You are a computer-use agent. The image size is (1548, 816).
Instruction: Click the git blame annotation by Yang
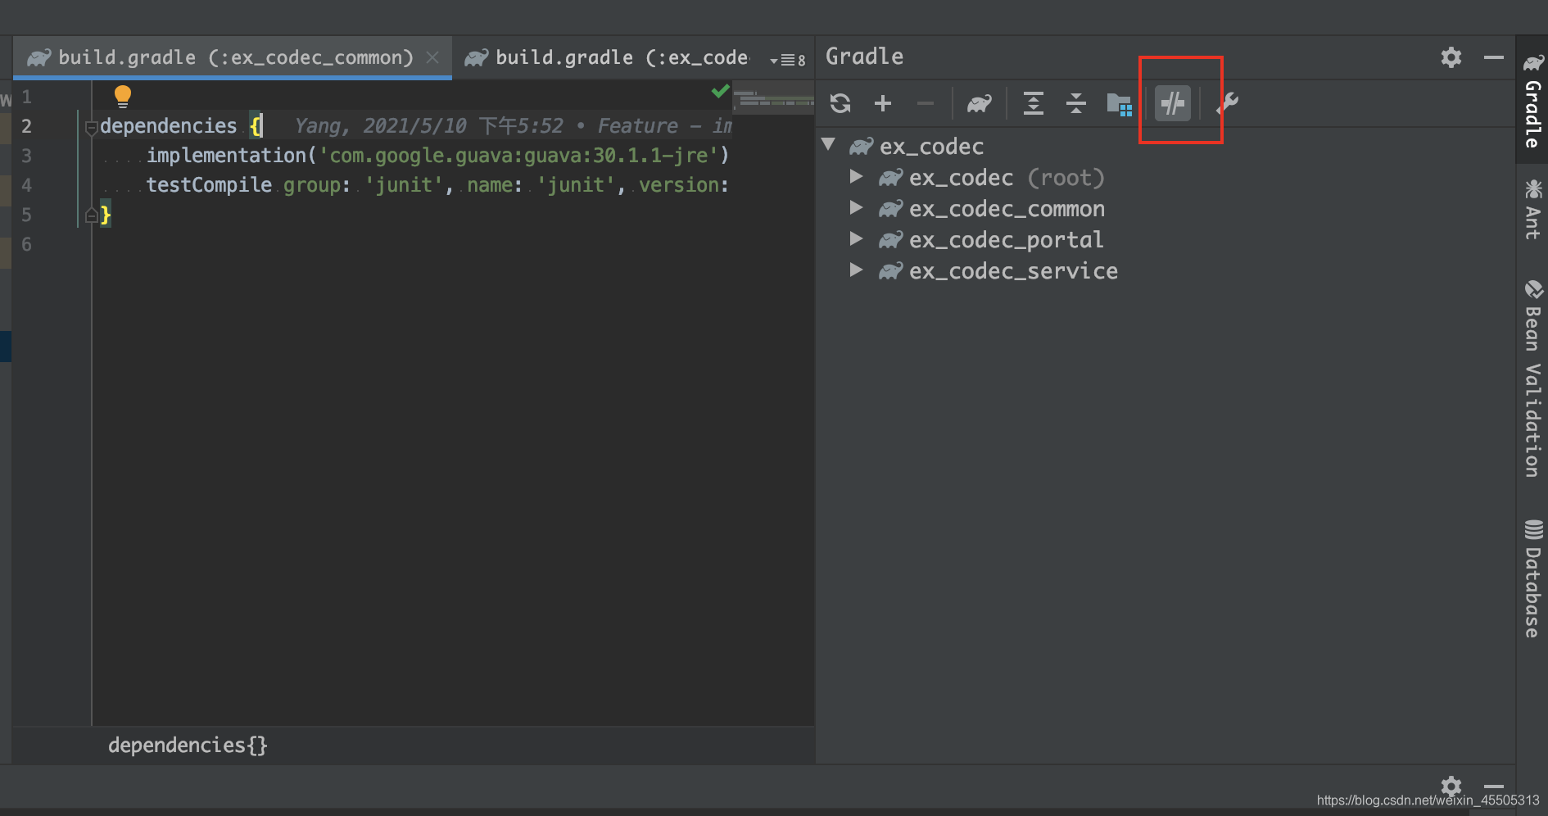tap(513, 126)
